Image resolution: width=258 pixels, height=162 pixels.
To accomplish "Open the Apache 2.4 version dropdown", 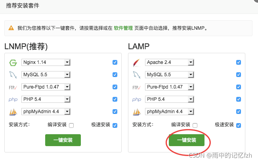I will tap(170, 62).
